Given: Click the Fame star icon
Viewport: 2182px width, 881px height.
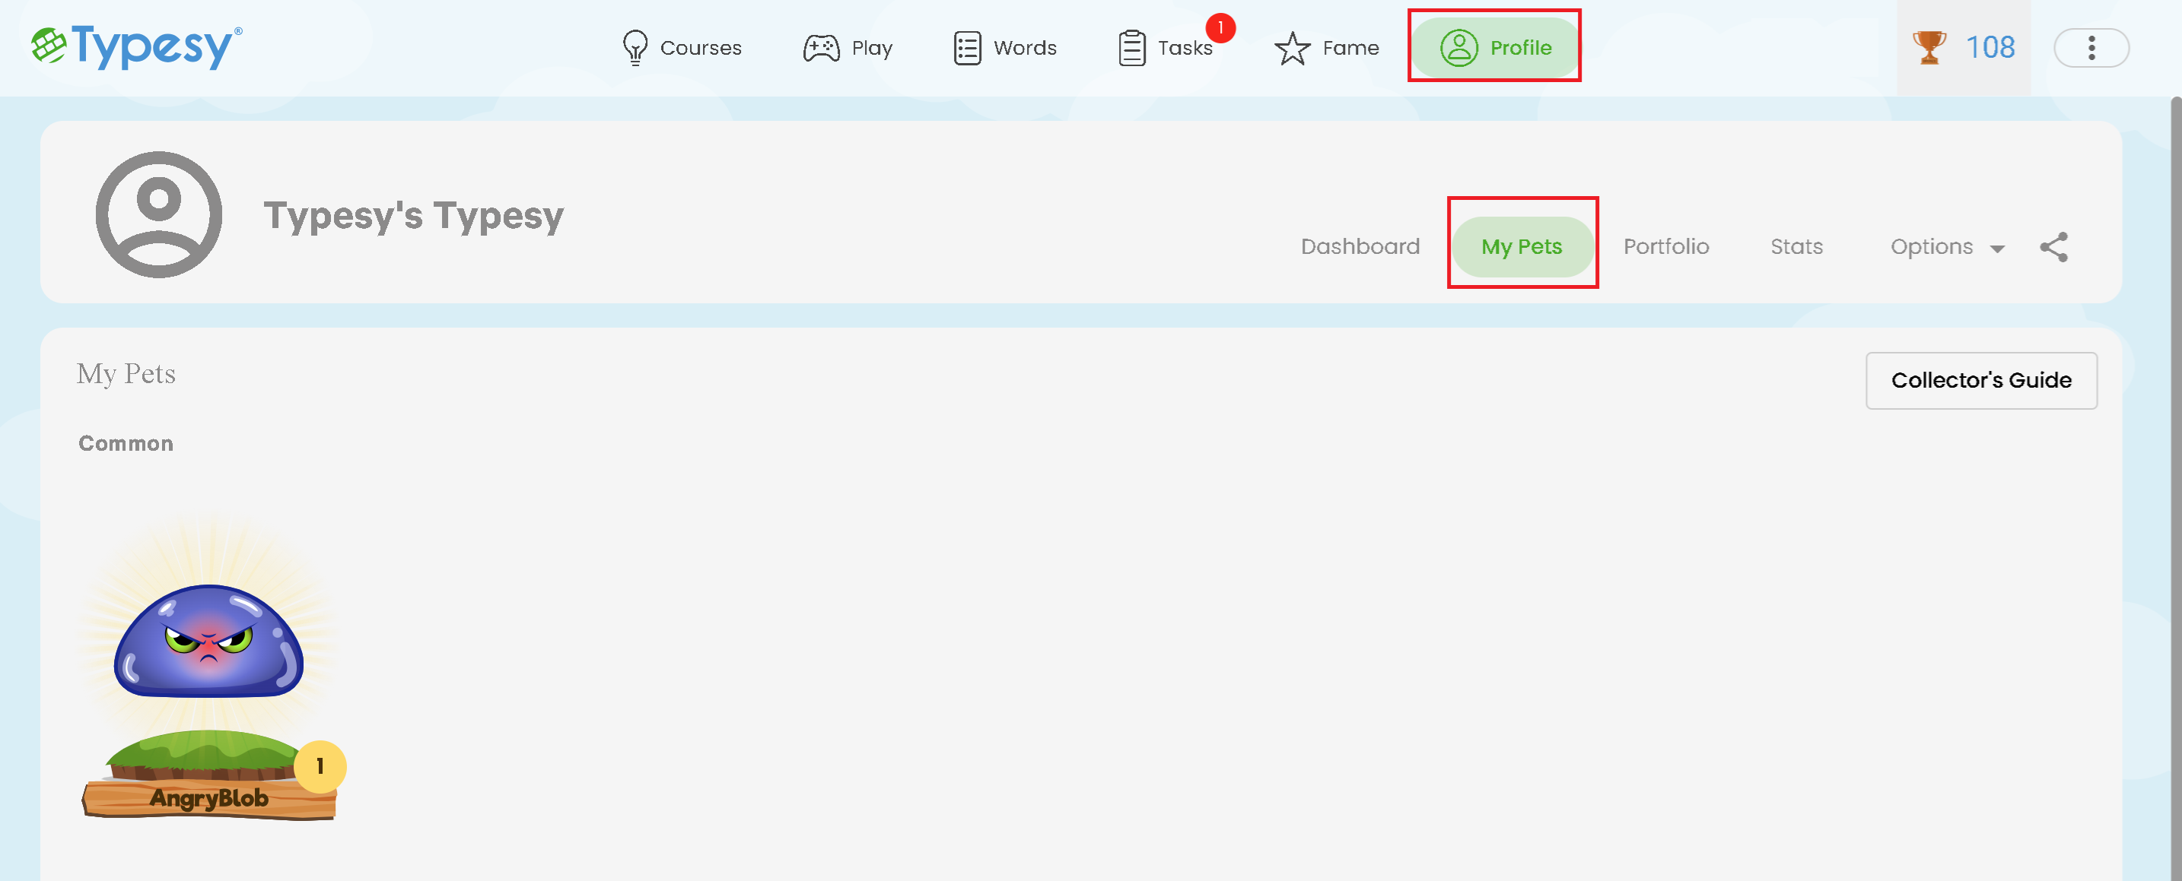Looking at the screenshot, I should pyautogui.click(x=1292, y=47).
